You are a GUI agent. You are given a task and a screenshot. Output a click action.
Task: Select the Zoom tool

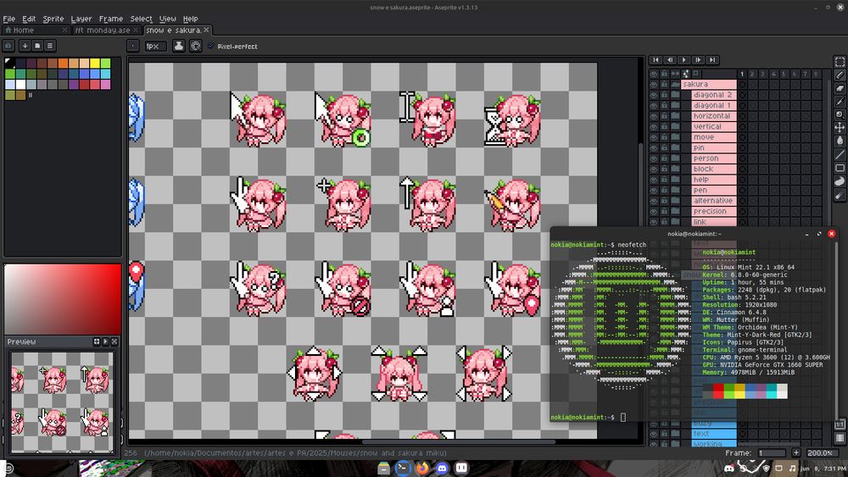(840, 114)
